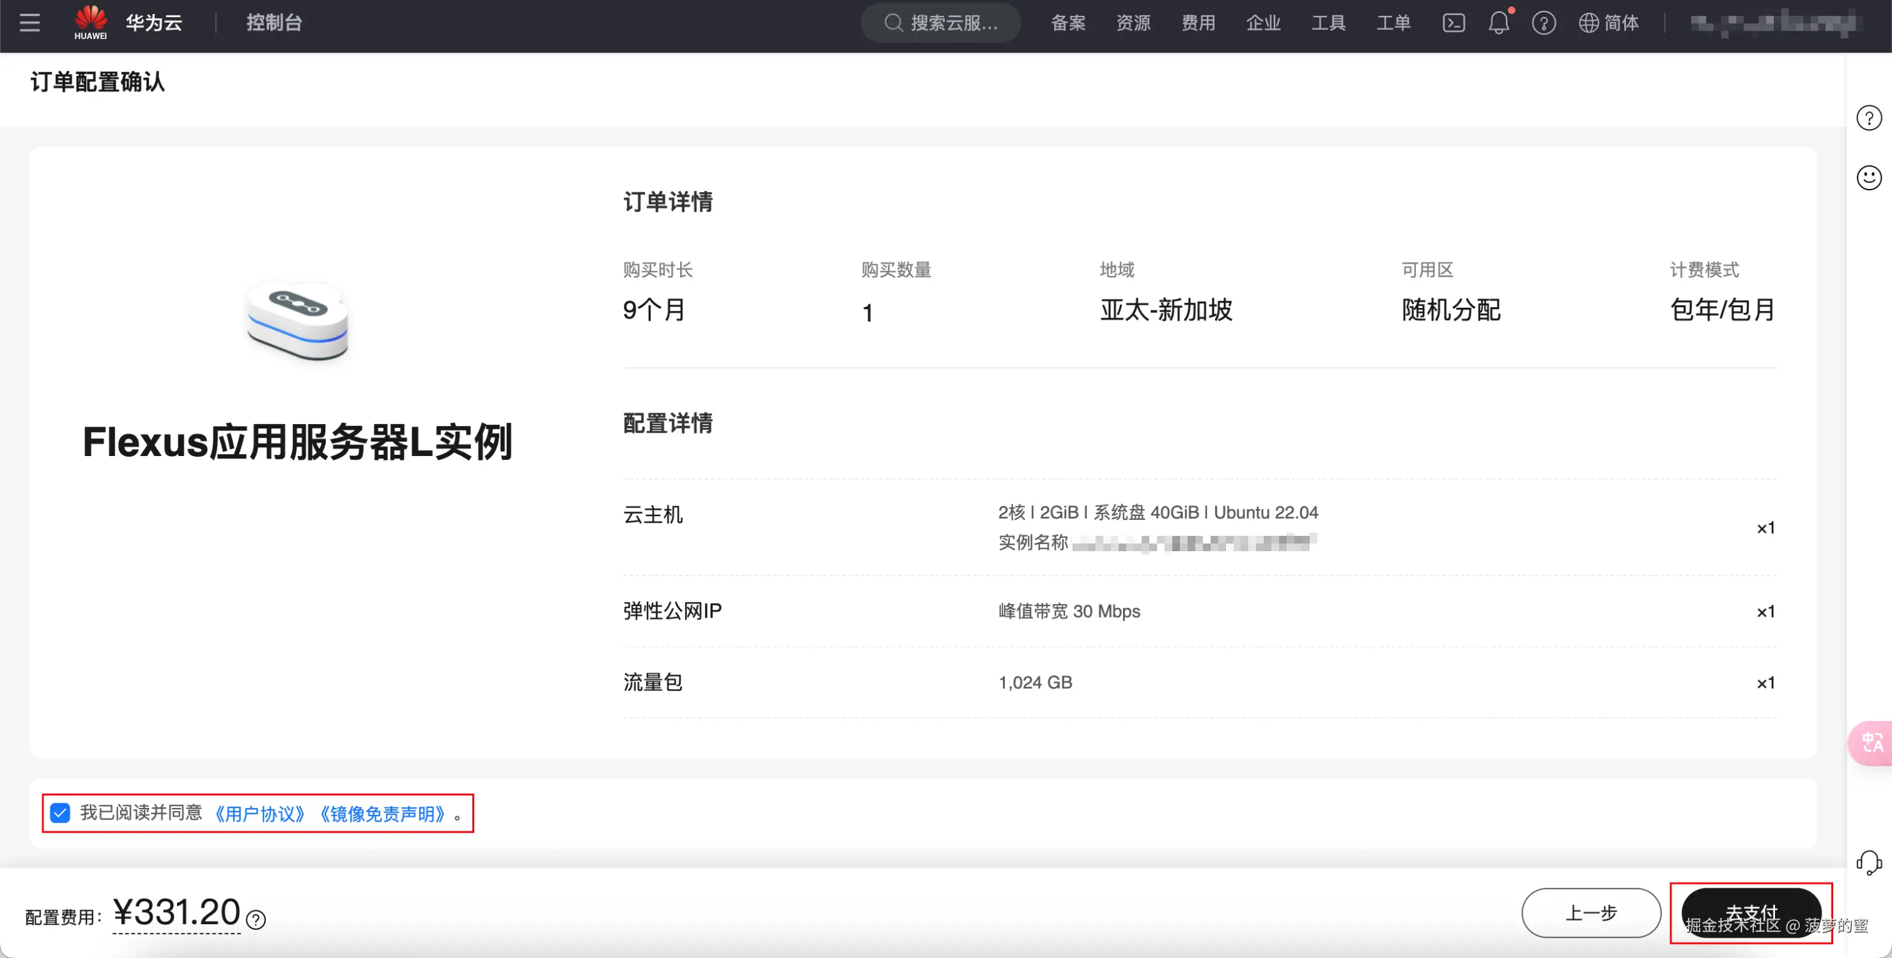Screen dimensions: 1892x958
Task: Open the 镜像免责声明 disclaimer link
Action: coord(384,812)
